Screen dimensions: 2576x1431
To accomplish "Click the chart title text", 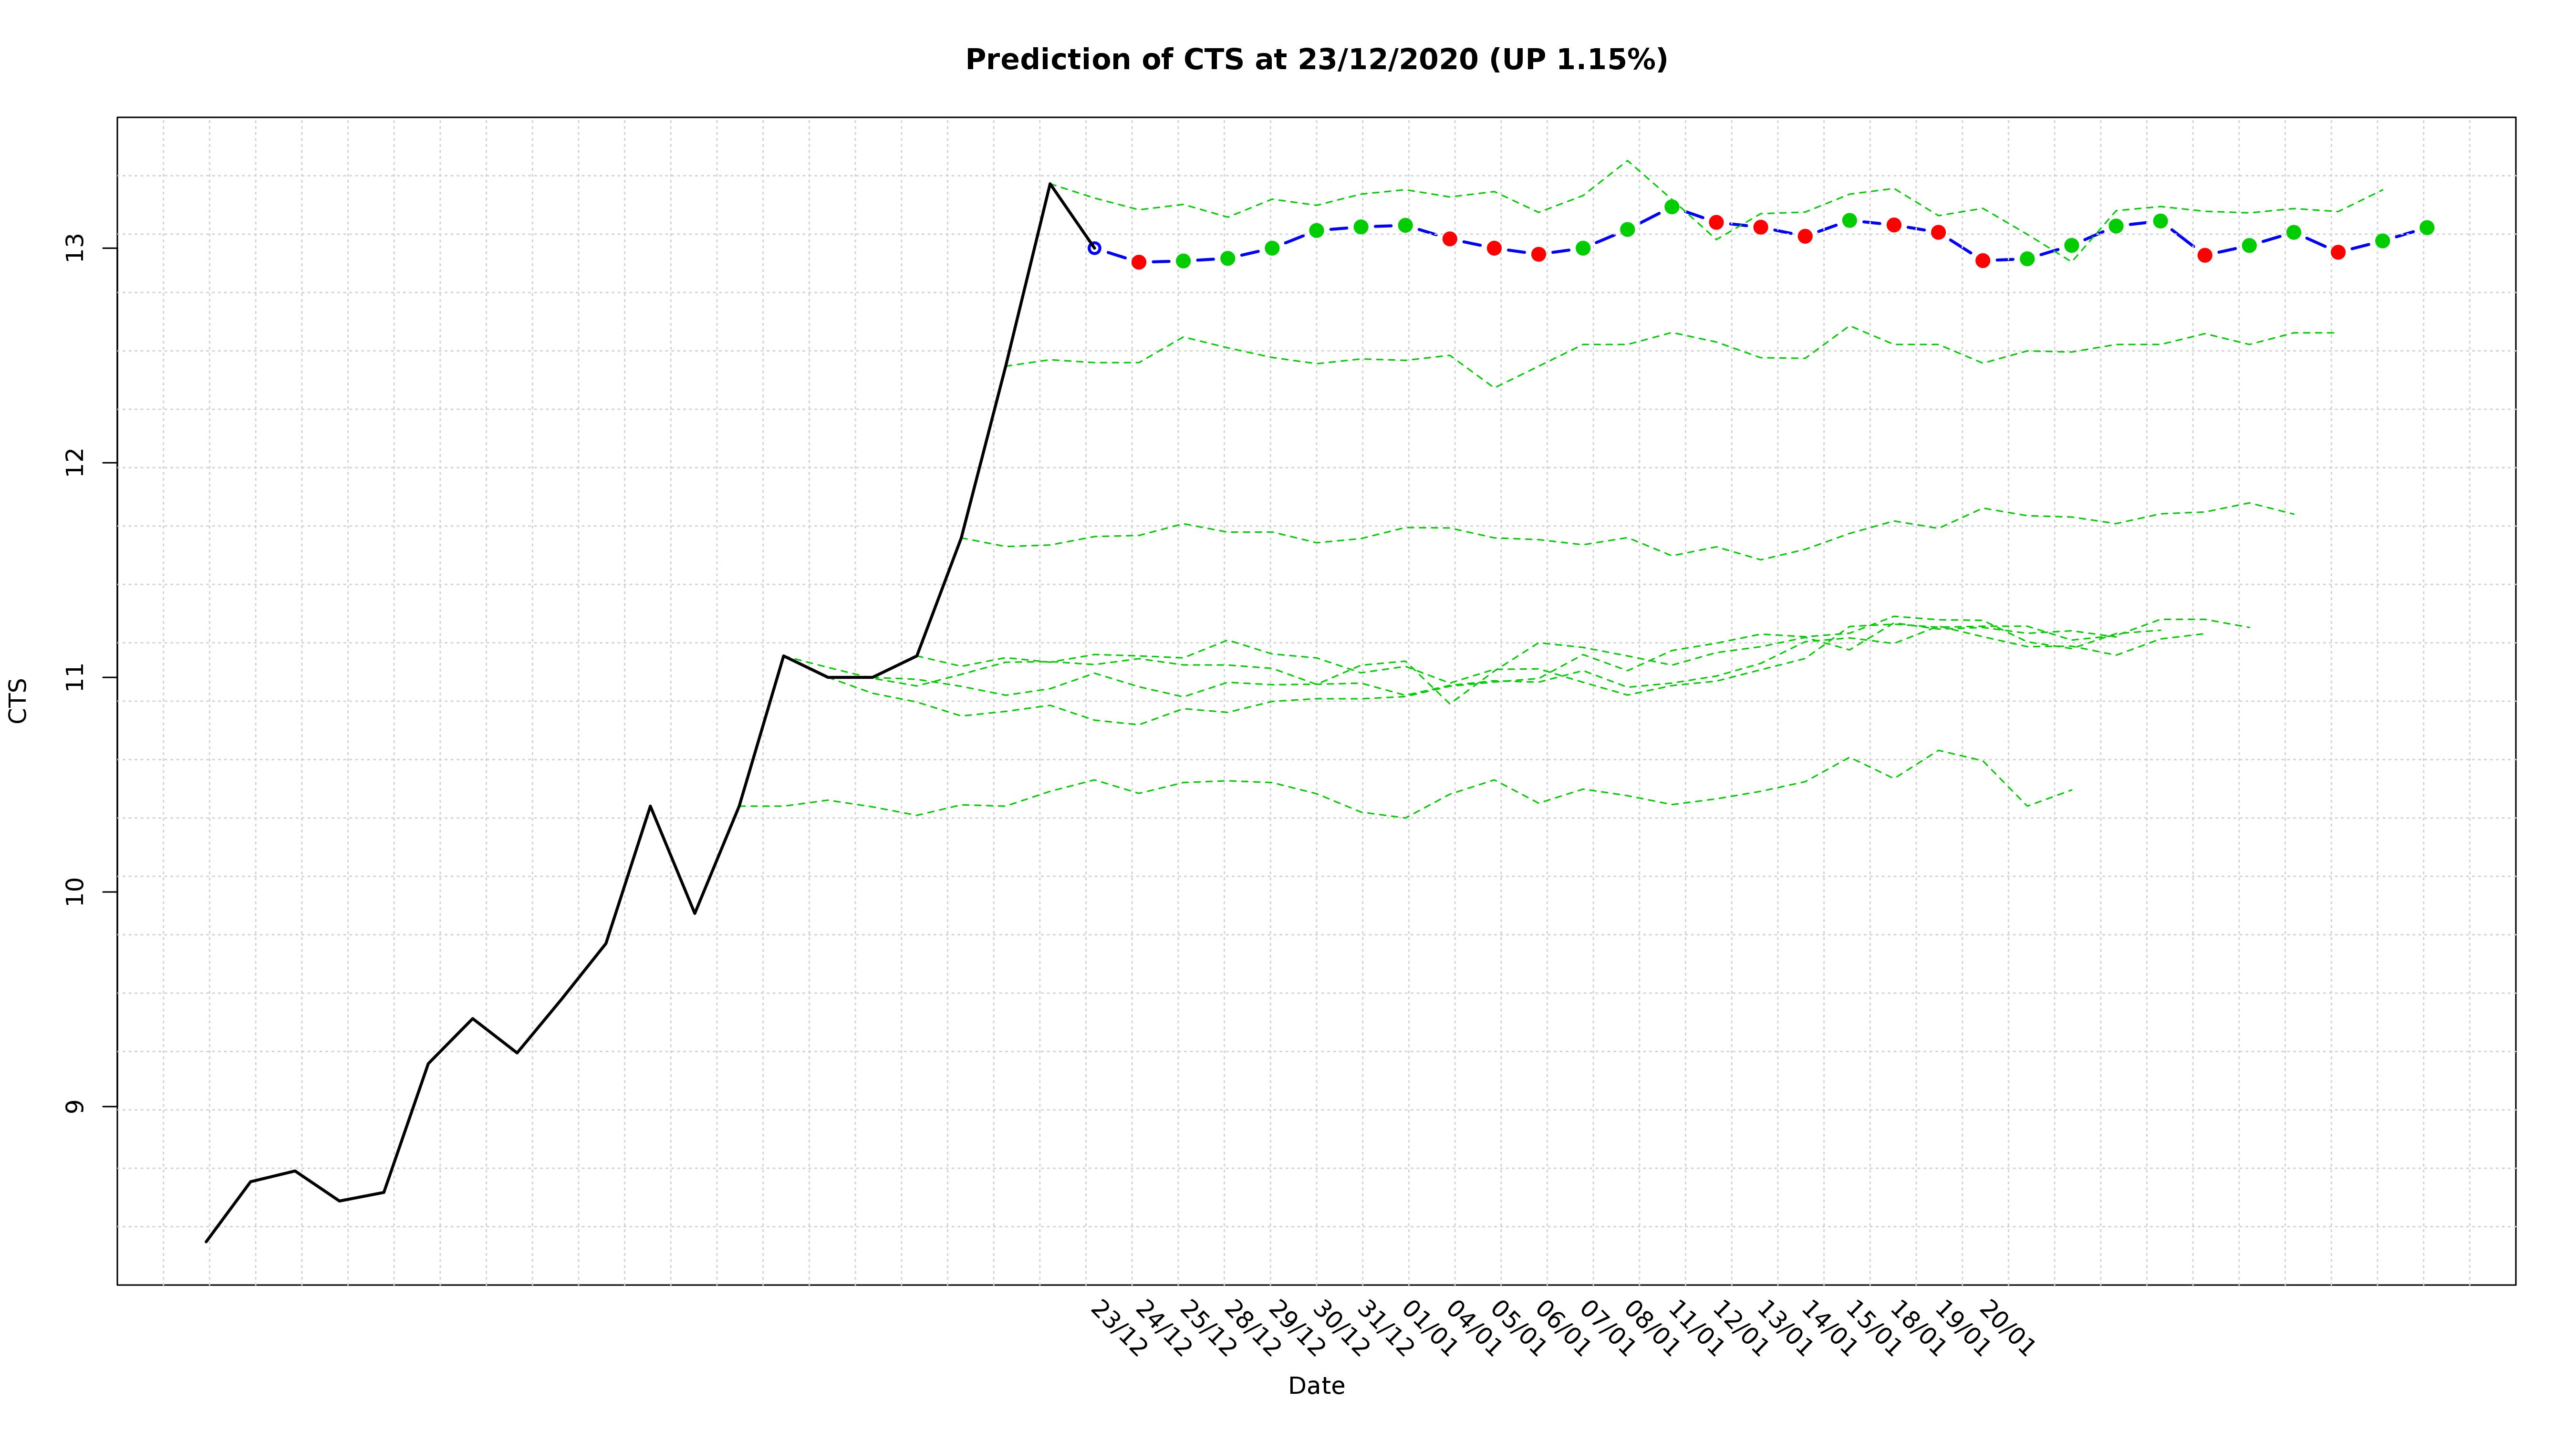I will point(1316,60).
